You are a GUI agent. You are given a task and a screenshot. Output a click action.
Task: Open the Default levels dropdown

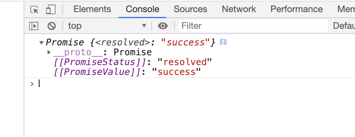coord(344,26)
